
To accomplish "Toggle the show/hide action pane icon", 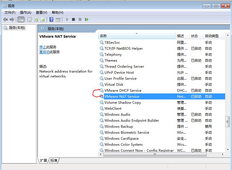I will coord(58,19).
